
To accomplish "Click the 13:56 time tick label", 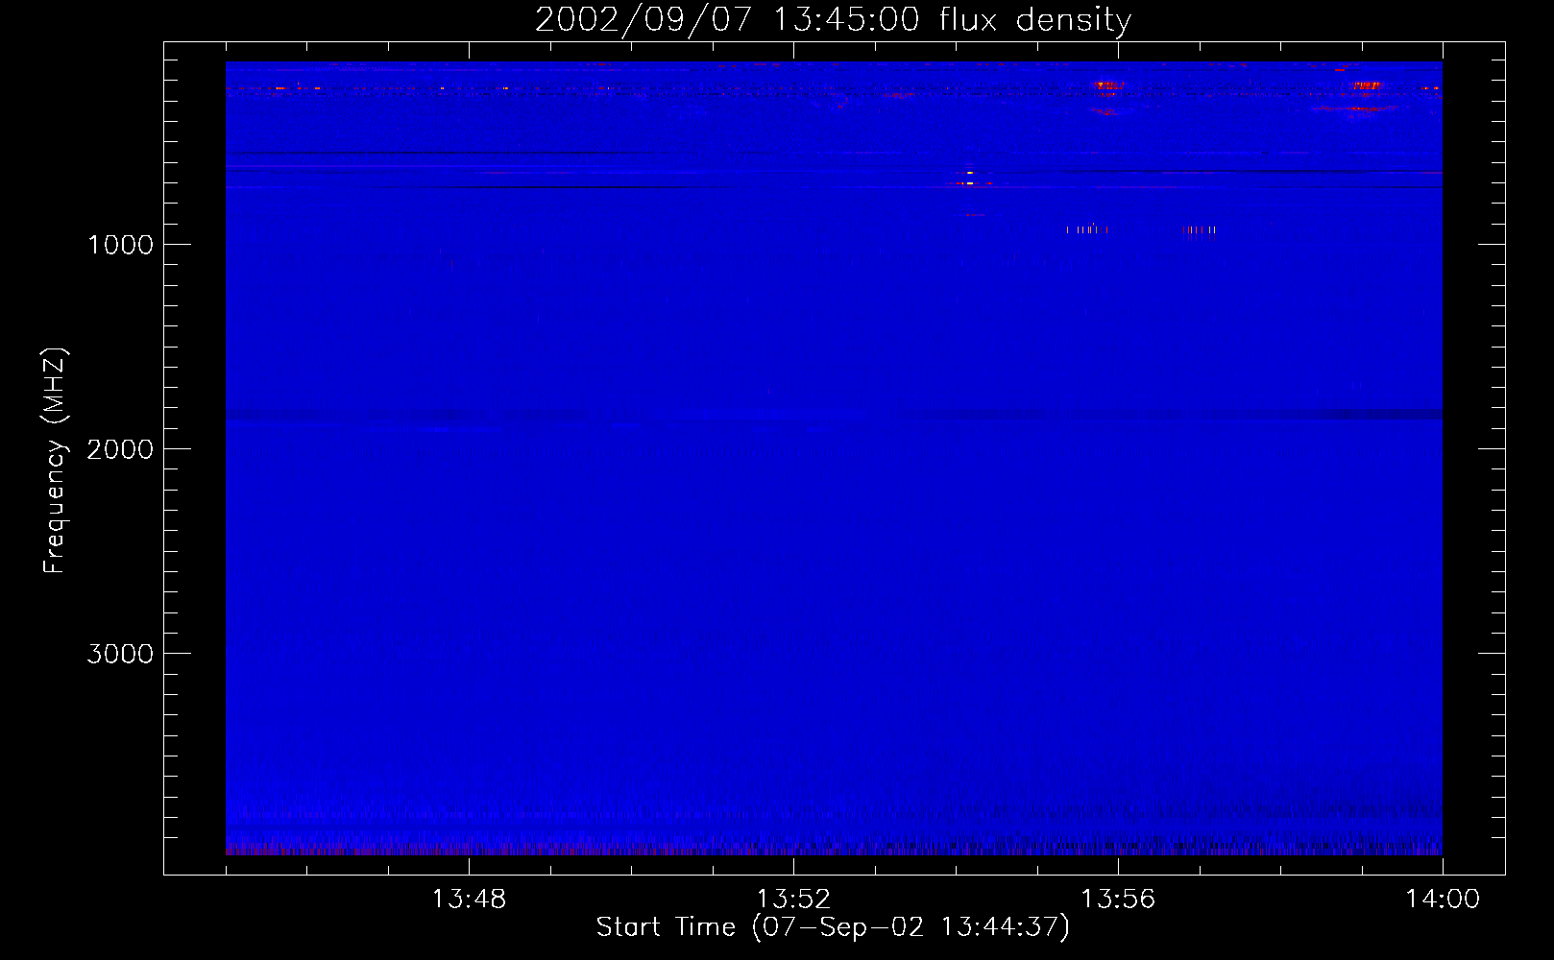I will 1118,900.
